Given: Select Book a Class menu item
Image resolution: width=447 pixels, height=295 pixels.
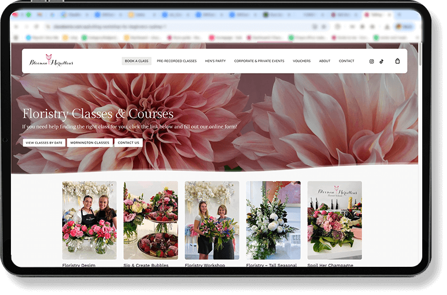Looking at the screenshot, I should (x=136, y=61).
